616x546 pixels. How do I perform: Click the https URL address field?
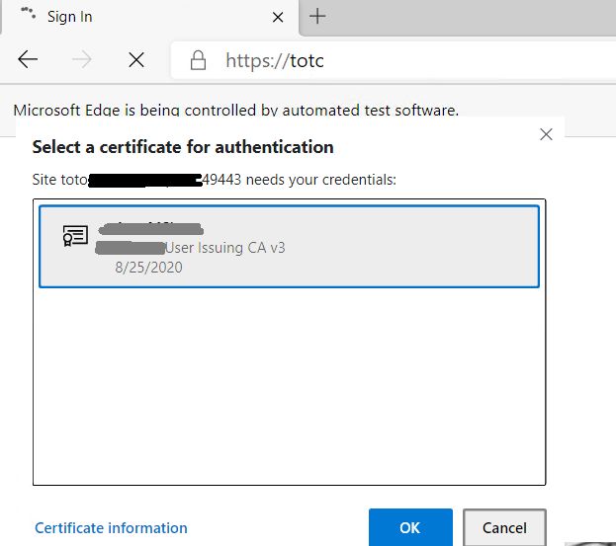tap(393, 60)
